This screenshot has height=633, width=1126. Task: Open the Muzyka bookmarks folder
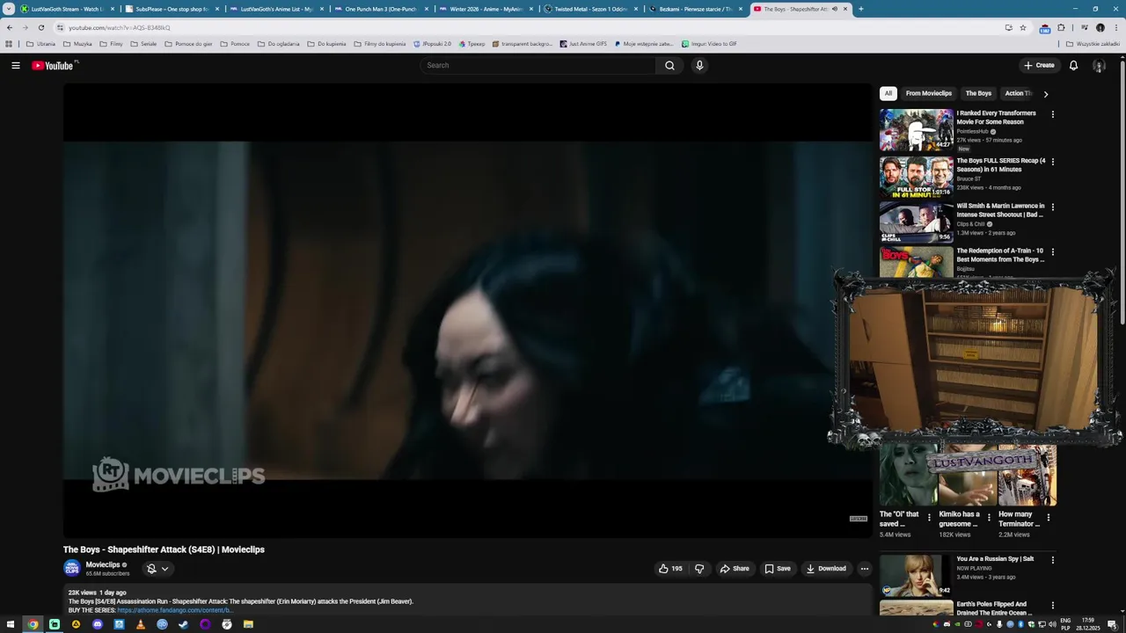[77, 44]
